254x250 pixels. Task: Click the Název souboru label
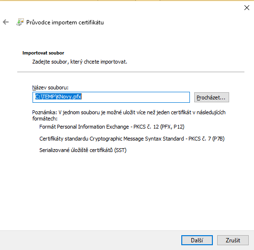pyautogui.click(x=50, y=87)
